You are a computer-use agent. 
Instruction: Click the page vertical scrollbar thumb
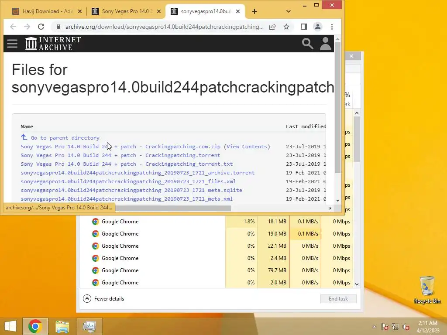tap(337, 108)
